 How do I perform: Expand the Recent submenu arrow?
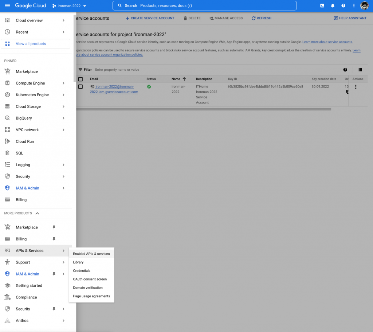[x=63, y=32]
